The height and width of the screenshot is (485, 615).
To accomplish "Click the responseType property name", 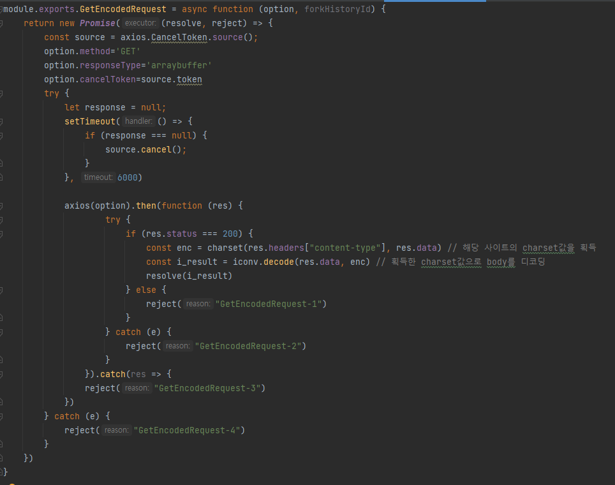I will [110, 65].
